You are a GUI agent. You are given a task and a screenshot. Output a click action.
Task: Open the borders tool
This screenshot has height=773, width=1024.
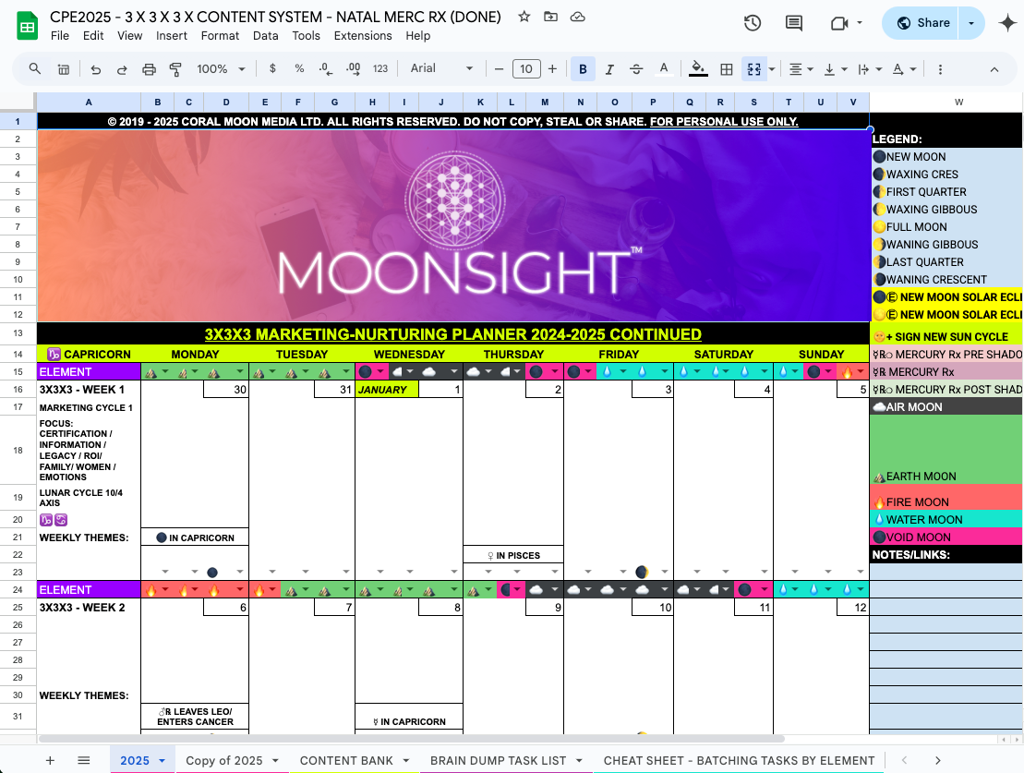(727, 69)
